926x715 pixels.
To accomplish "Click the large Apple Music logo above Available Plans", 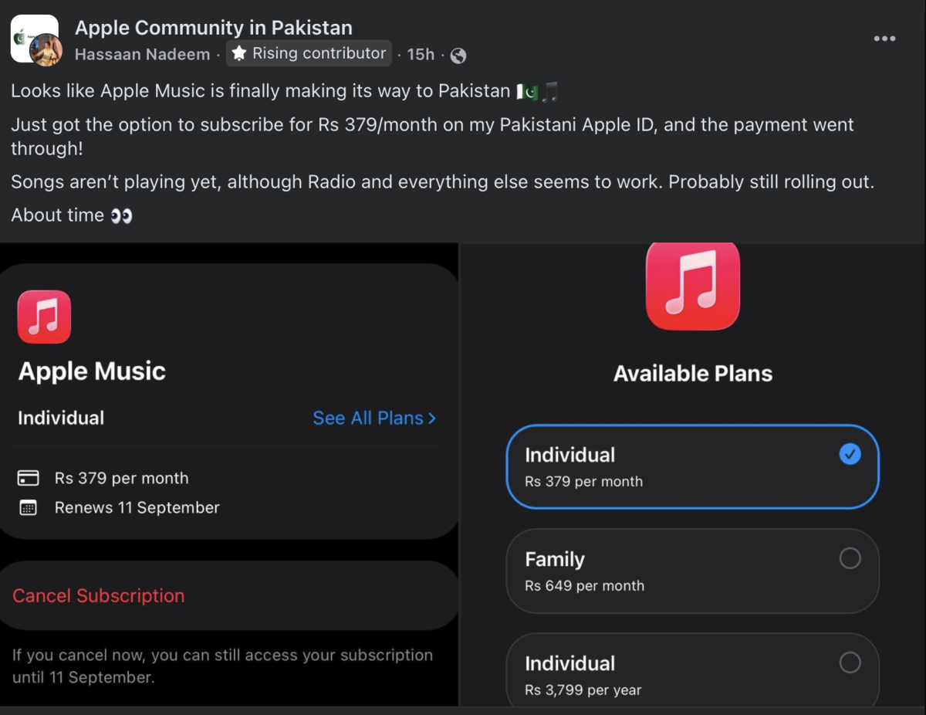I will (x=692, y=286).
